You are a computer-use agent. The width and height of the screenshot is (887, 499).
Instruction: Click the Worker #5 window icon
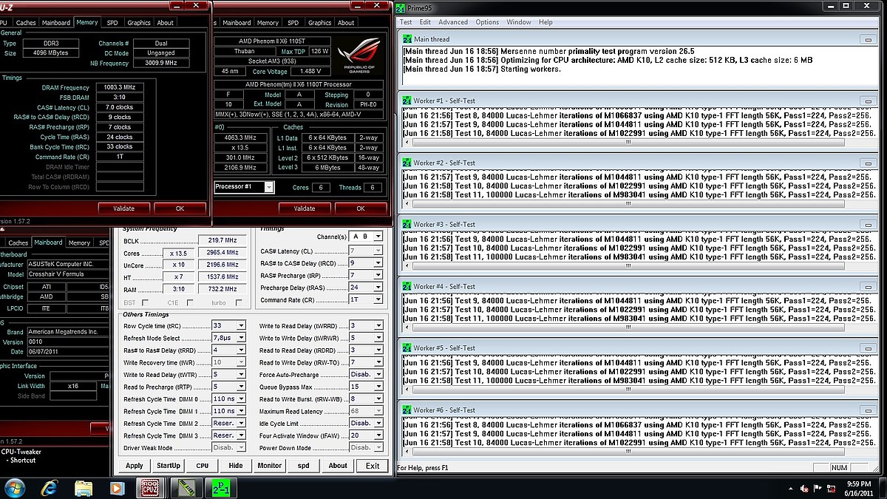[x=407, y=347]
